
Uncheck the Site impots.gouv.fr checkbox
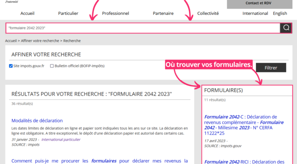click(x=11, y=66)
